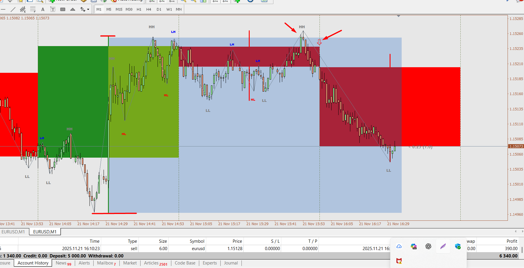Open the purple feather tray icon

443,247
